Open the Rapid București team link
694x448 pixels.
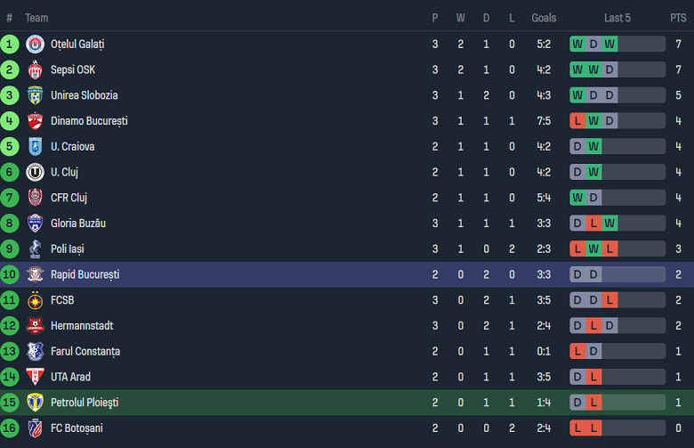(85, 274)
